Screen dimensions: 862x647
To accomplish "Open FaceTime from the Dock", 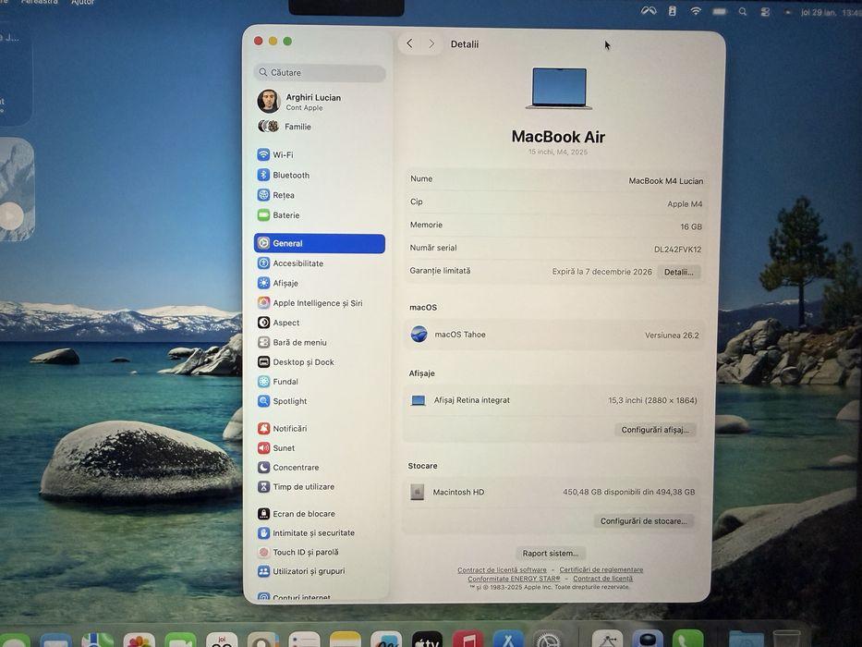I will [x=180, y=640].
